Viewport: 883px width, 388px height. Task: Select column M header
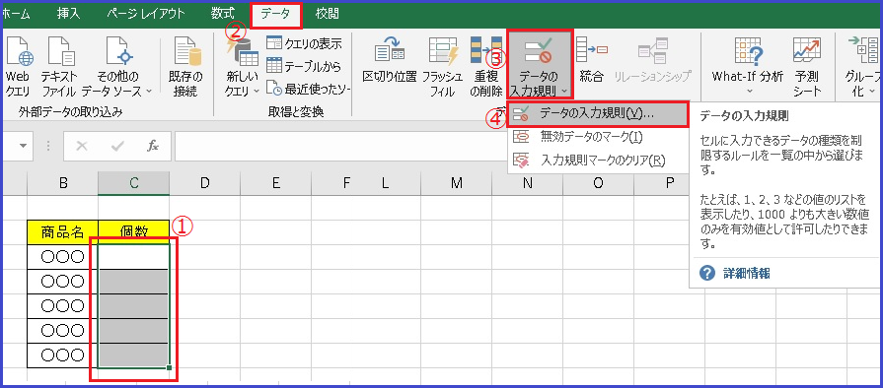coord(457,183)
